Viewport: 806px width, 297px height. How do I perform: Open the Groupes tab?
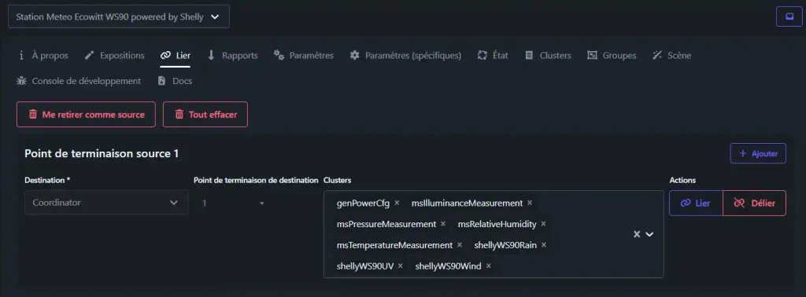point(611,56)
